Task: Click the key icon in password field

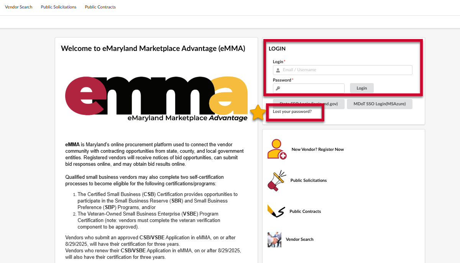Action: [x=278, y=88]
